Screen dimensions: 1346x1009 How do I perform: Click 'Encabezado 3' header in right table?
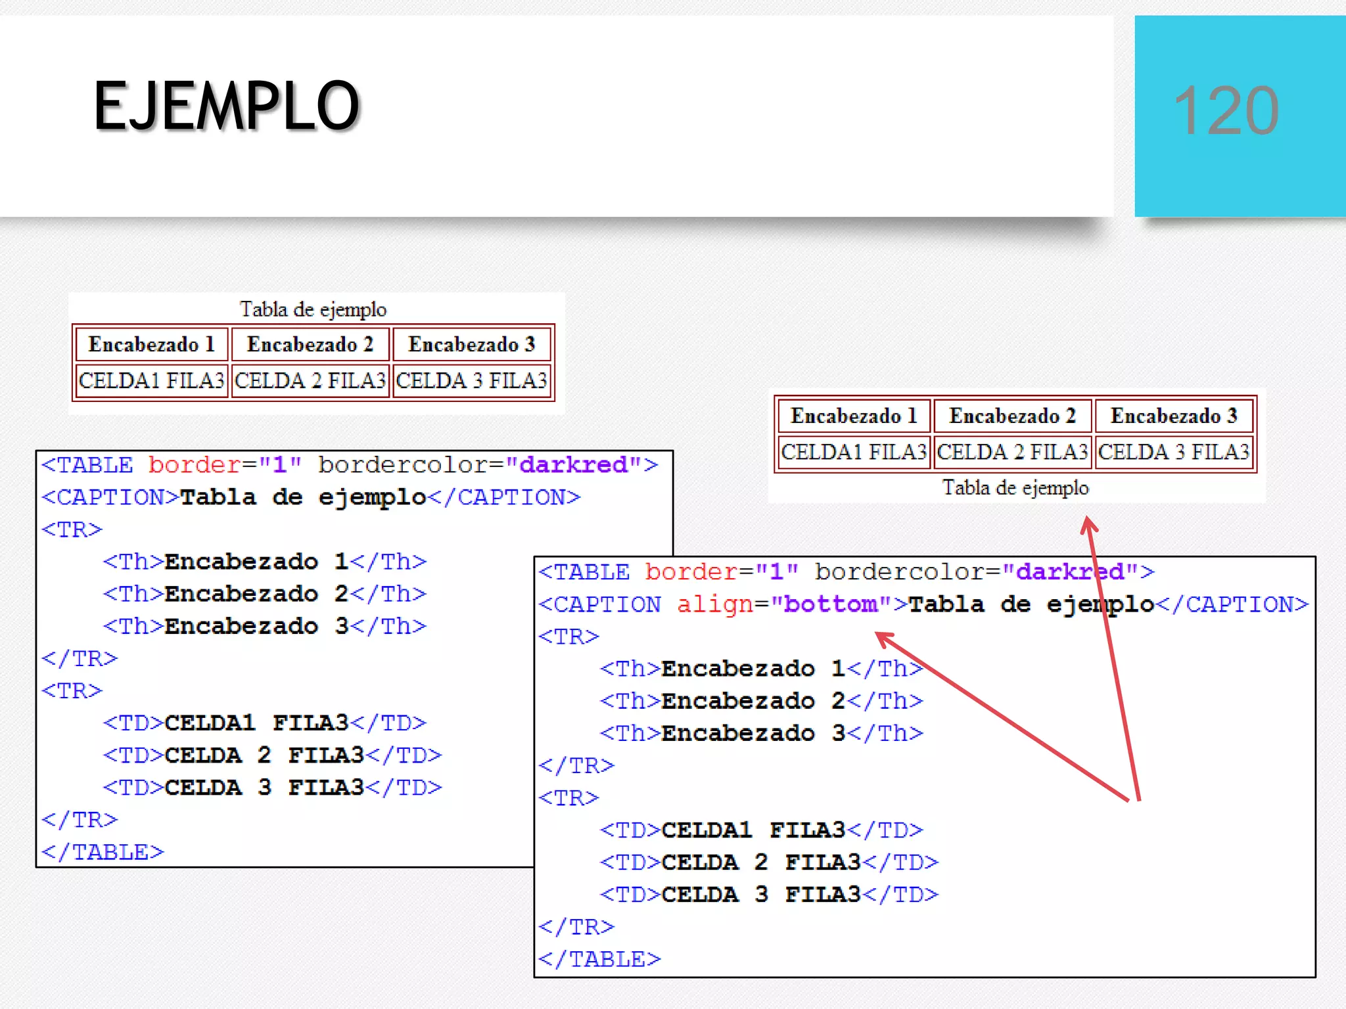click(1174, 416)
